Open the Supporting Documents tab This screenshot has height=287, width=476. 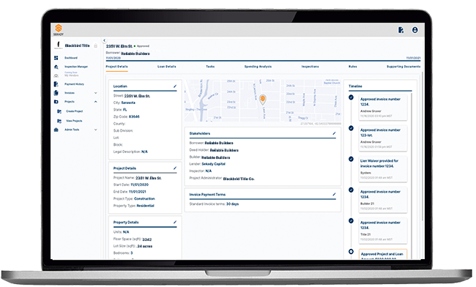[x=404, y=67]
